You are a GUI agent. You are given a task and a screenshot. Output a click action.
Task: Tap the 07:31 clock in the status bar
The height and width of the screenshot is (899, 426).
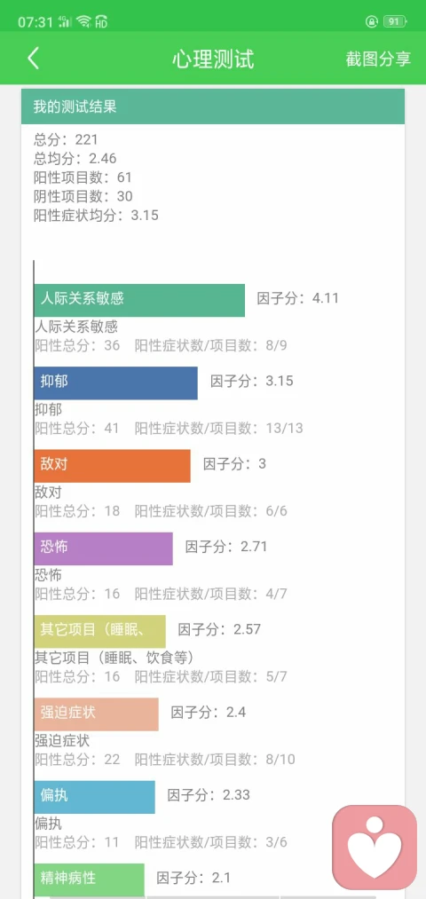pyautogui.click(x=35, y=22)
